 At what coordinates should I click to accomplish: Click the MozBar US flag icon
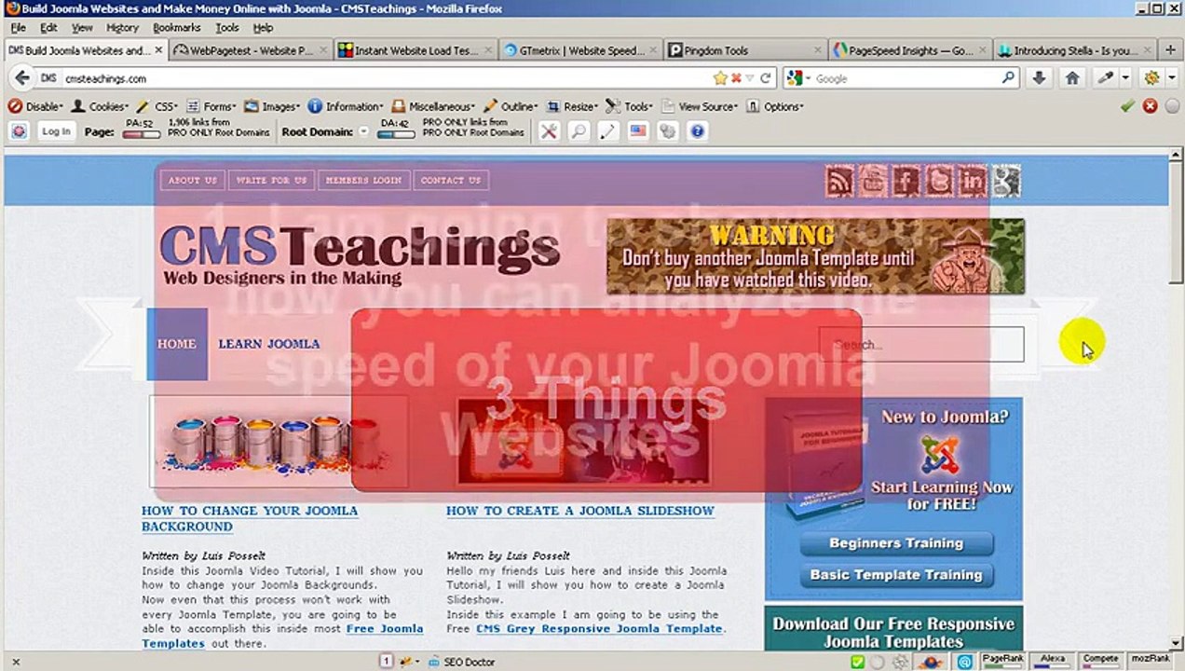coord(638,131)
